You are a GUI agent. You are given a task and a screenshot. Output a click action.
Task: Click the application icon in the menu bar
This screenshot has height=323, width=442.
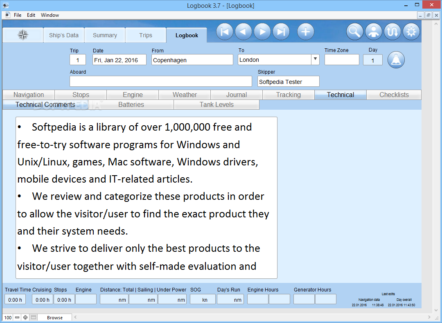tap(7, 15)
